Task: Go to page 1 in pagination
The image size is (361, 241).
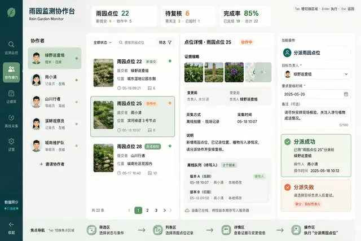Action: (138, 210)
